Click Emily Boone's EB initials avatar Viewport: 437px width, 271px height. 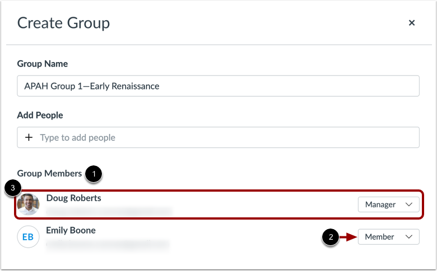click(28, 237)
